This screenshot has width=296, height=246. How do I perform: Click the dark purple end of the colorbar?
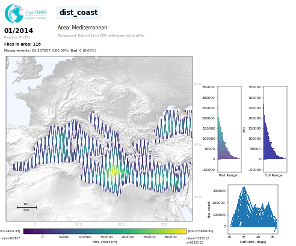click(x=26, y=231)
